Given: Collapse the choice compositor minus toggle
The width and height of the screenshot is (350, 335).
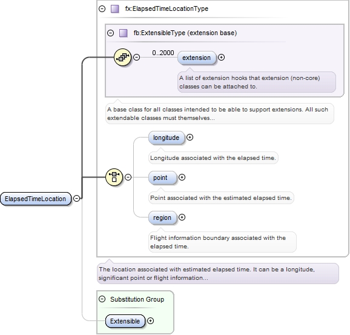Looking at the screenshot, I should point(128,177).
